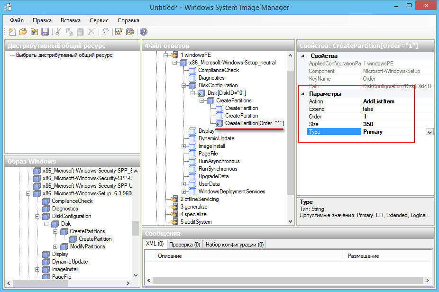
Task: Click the Open answer file folder icon
Action: pos(23,32)
